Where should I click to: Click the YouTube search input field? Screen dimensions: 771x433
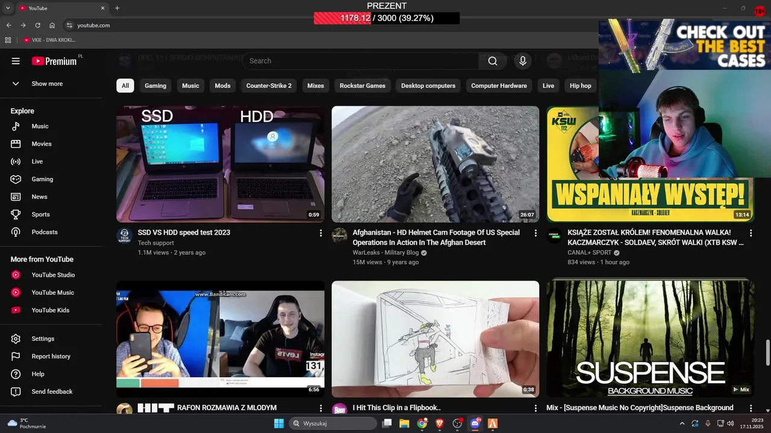coord(360,61)
